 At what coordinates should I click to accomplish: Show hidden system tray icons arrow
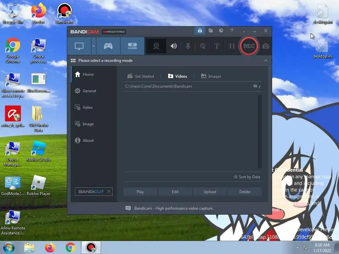coord(297,248)
